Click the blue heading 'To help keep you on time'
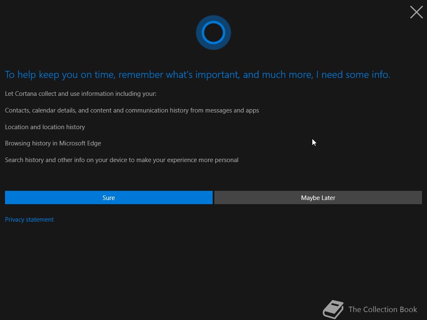This screenshot has width=427, height=320. click(197, 75)
